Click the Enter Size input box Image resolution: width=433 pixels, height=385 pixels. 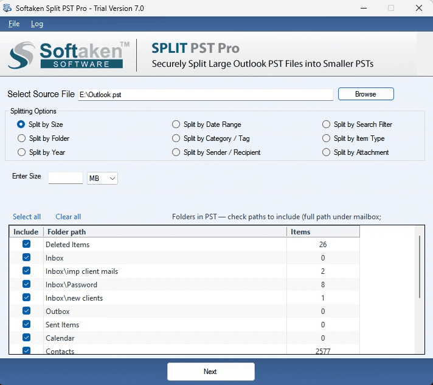(x=66, y=178)
